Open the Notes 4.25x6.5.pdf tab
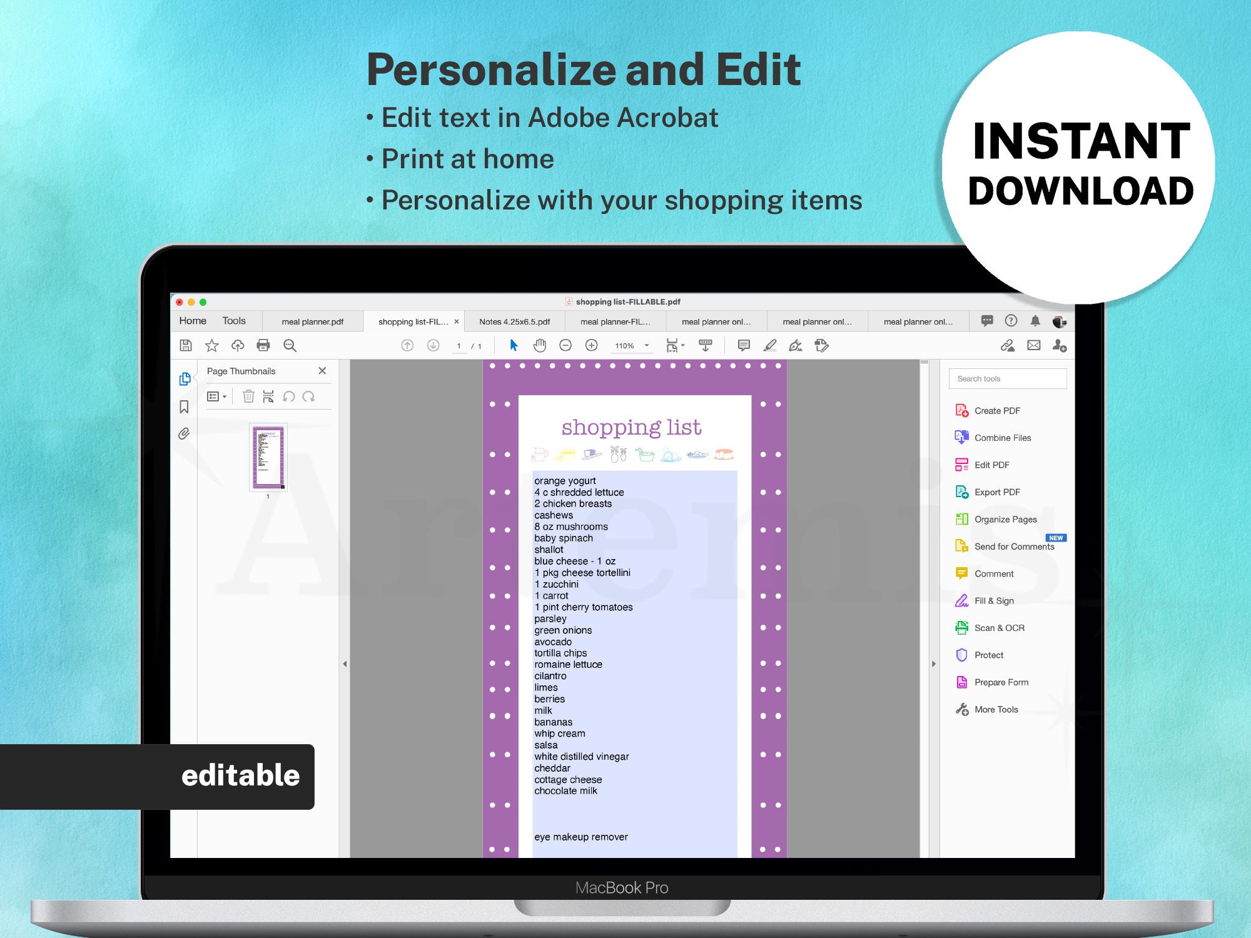The width and height of the screenshot is (1251, 938). pos(514,321)
